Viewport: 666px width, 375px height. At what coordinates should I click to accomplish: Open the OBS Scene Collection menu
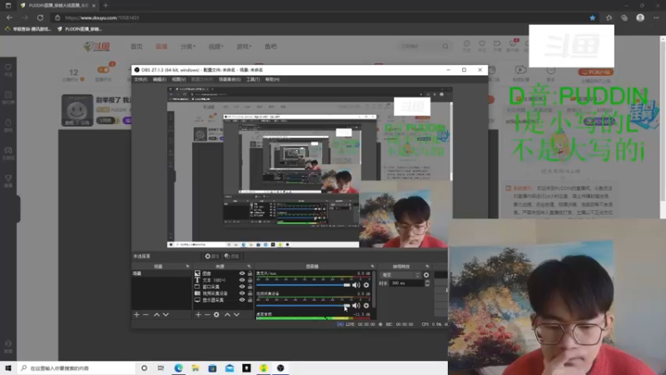[x=230, y=79]
